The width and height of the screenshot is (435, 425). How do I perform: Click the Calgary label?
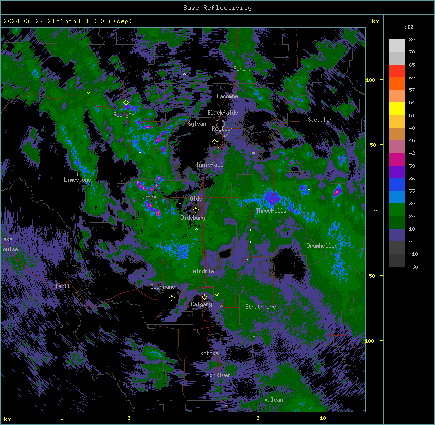[201, 304]
